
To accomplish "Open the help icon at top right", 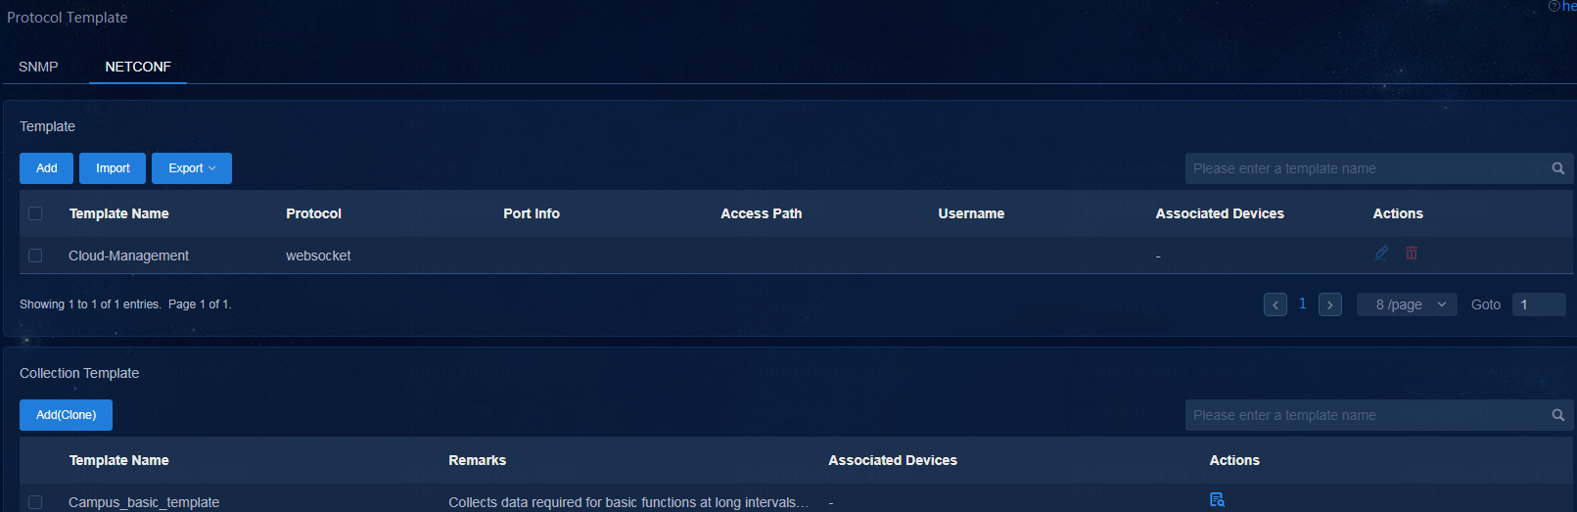I will pos(1554,6).
